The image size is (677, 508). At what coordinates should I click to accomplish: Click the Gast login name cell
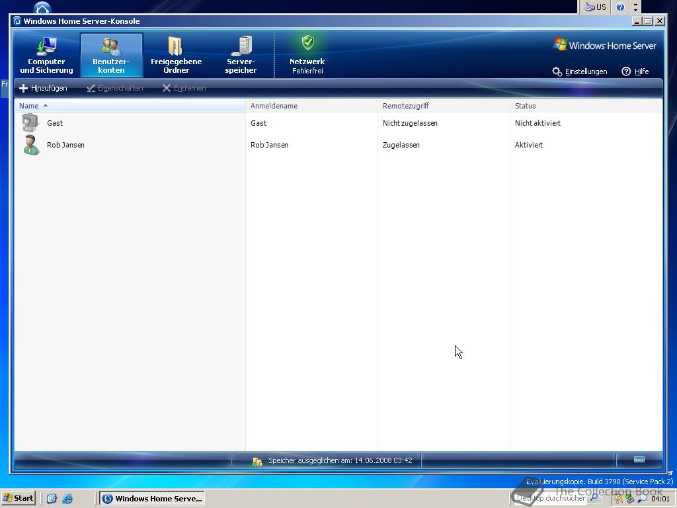[259, 123]
